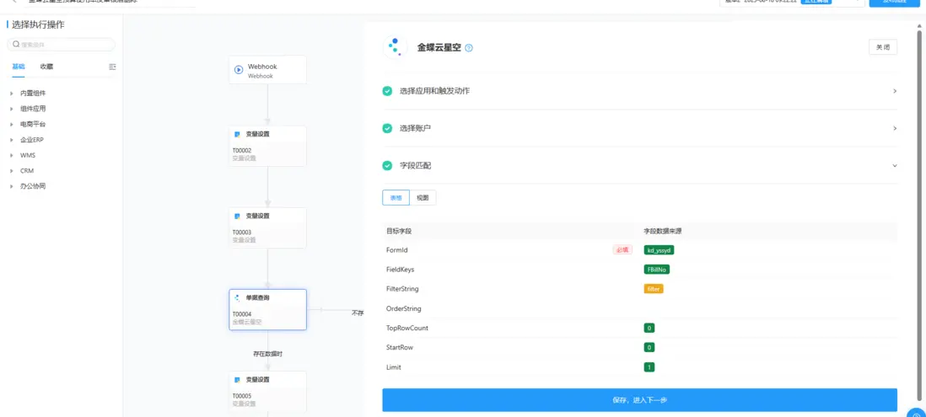
Task: Click the variable-setting icon on node T00005
Action: tap(238, 380)
